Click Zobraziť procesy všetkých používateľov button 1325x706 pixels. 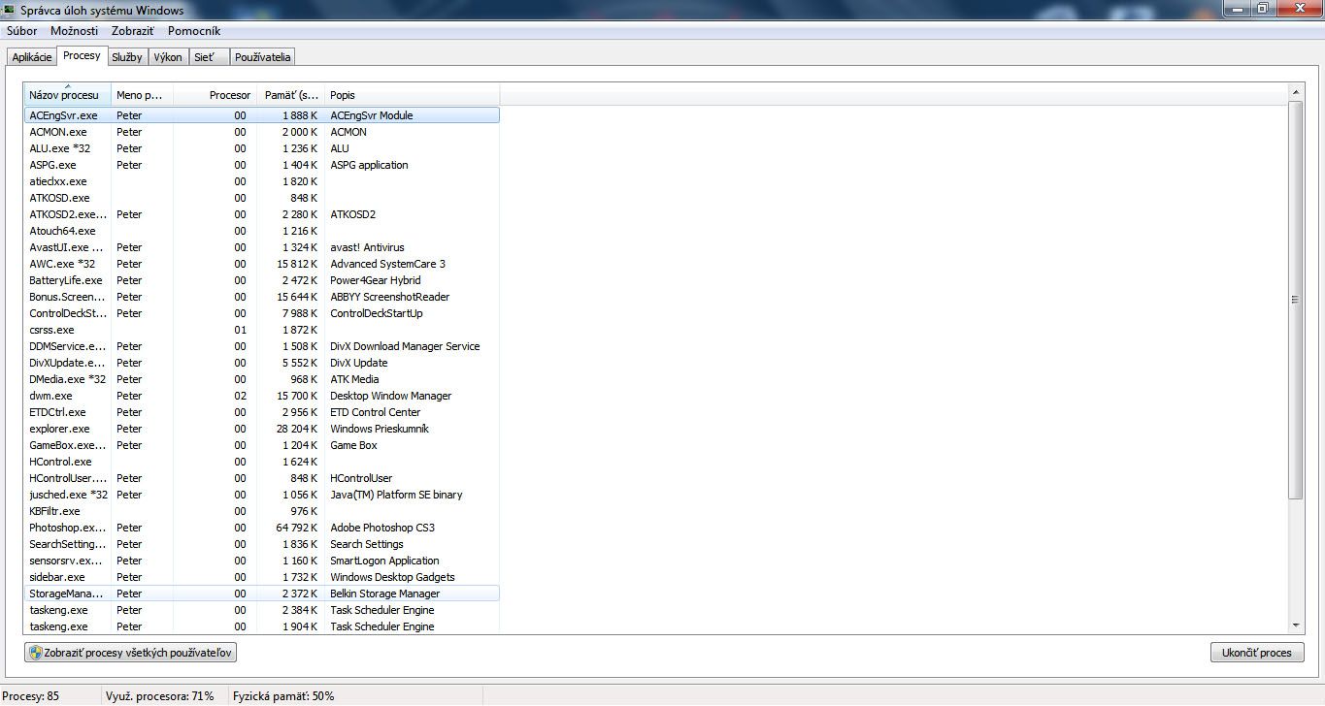[131, 653]
